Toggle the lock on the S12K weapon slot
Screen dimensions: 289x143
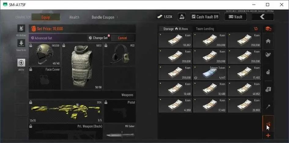point(31,102)
